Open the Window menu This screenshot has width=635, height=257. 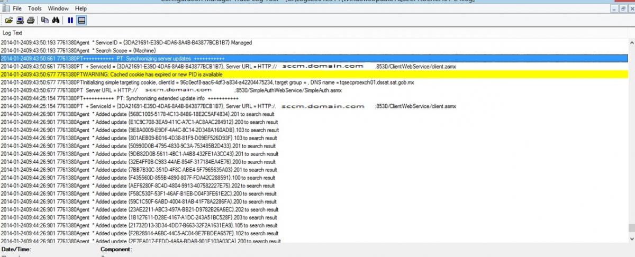[x=58, y=8]
